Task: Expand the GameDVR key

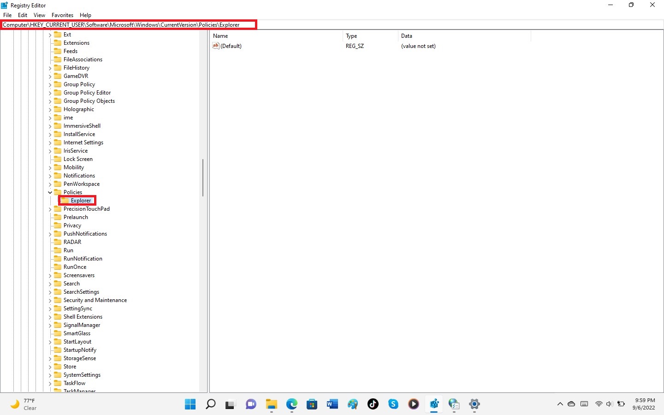Action: [x=50, y=76]
